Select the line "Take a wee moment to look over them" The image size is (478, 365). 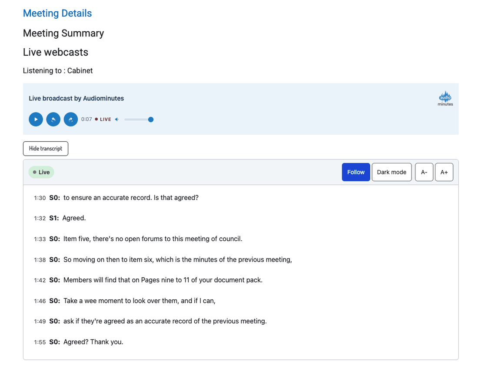[139, 301]
